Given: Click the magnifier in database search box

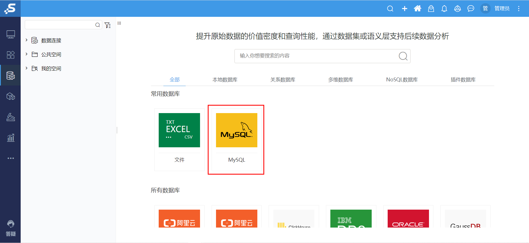Looking at the screenshot, I should tap(403, 56).
